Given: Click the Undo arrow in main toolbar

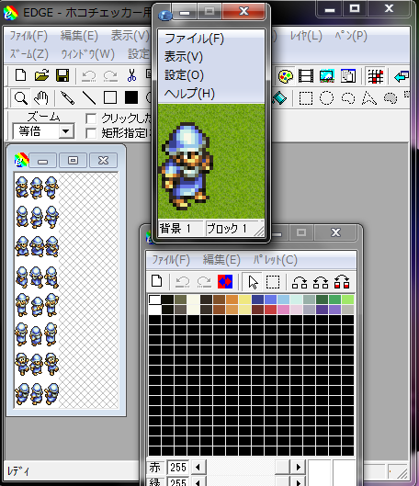Looking at the screenshot, I should 89,75.
